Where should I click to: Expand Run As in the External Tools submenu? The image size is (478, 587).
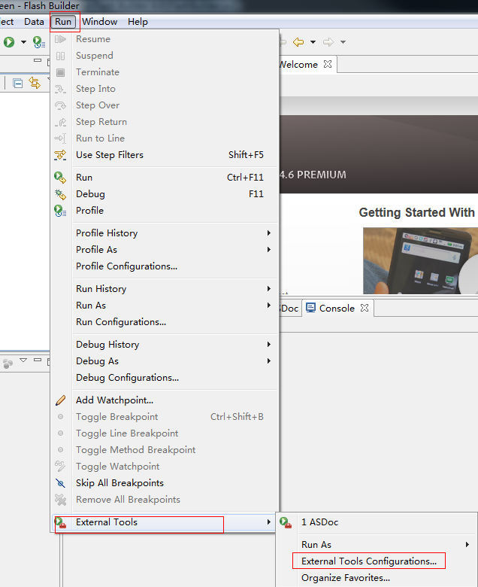pyautogui.click(x=377, y=545)
